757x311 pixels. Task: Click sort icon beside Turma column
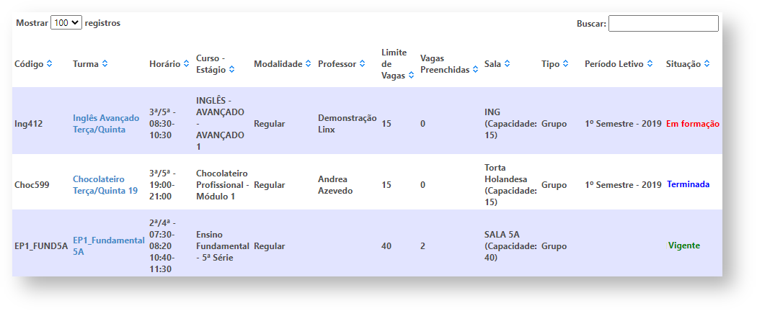point(105,64)
